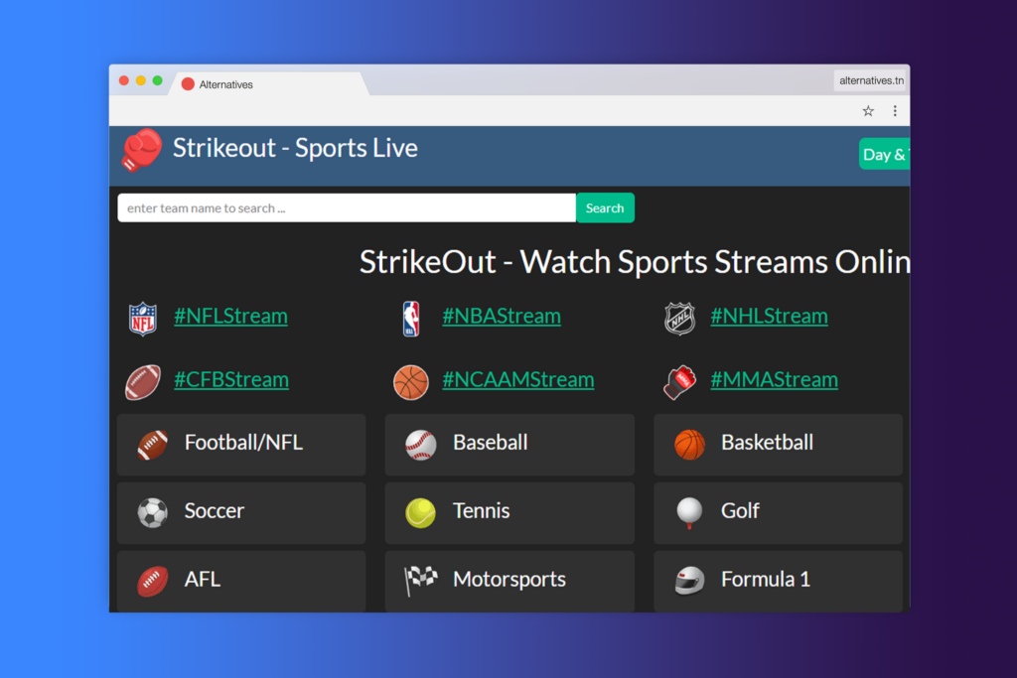This screenshot has width=1017, height=678.
Task: Open the #NHLStream link
Action: [770, 316]
